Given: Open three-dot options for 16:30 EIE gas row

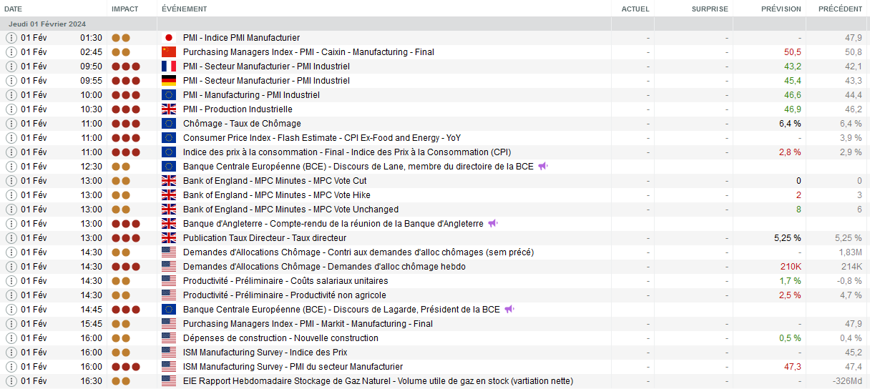Looking at the screenshot, I should click(x=11, y=381).
